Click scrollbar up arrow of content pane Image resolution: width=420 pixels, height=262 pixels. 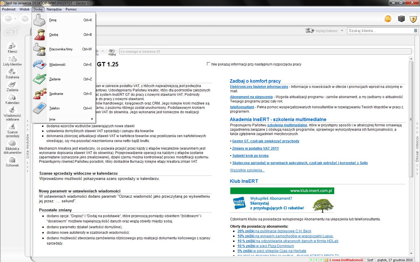pyautogui.click(x=411, y=59)
